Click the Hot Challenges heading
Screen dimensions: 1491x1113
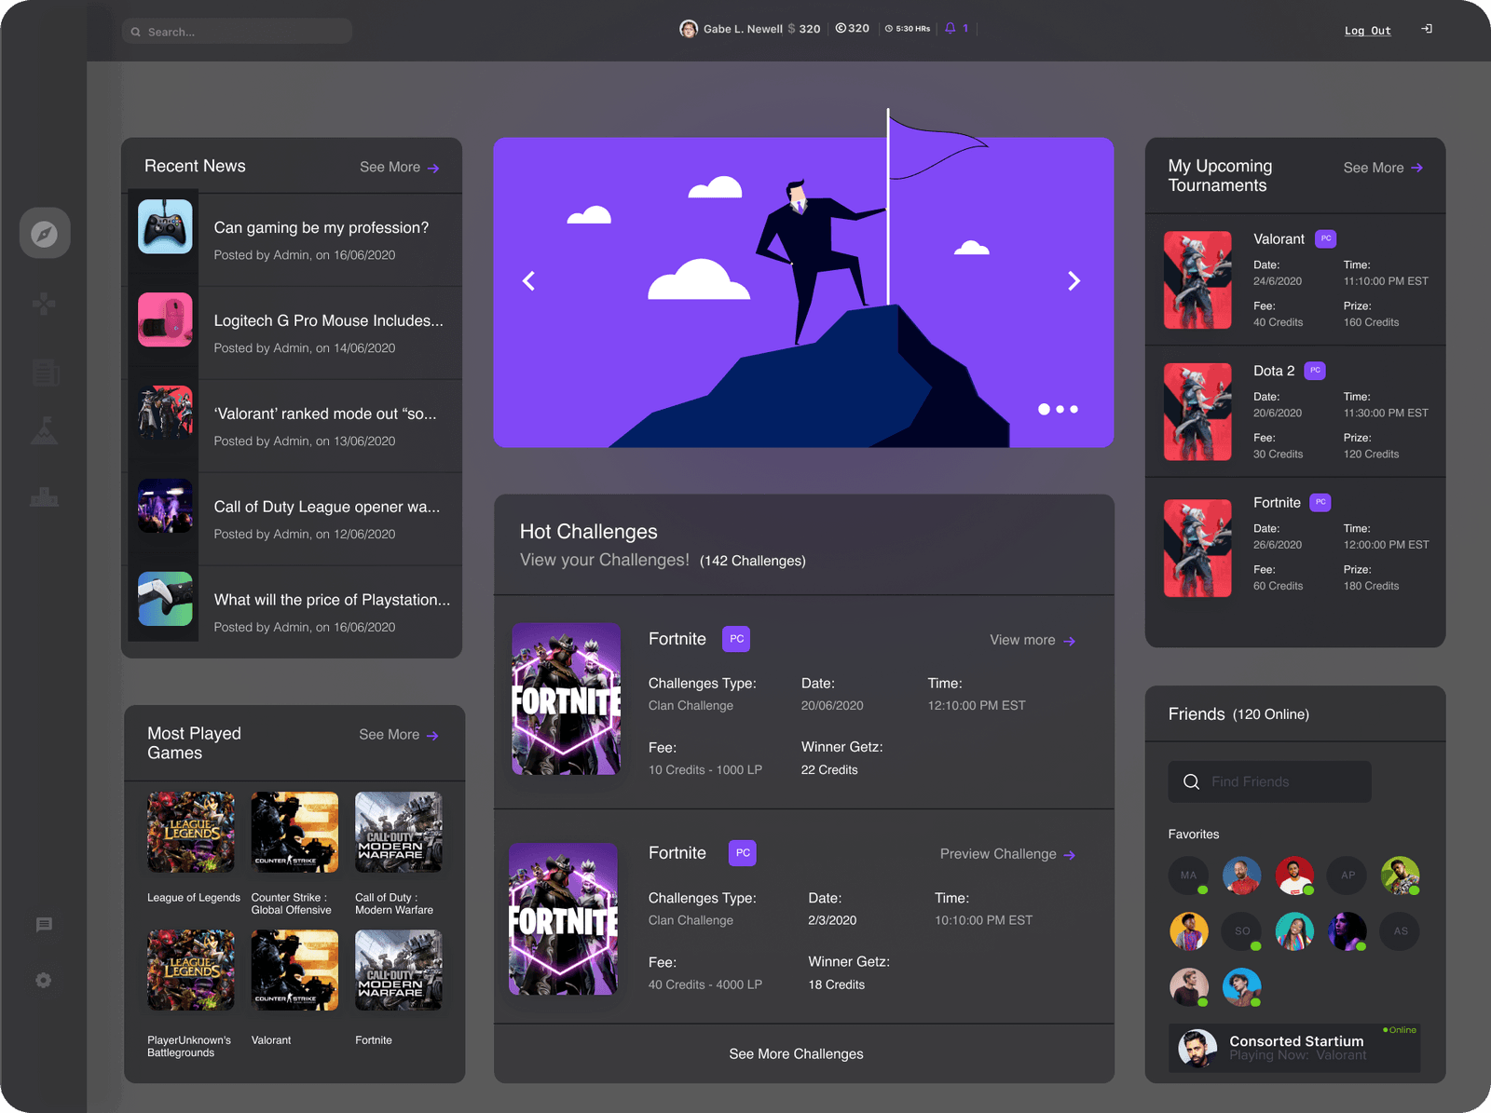click(589, 531)
